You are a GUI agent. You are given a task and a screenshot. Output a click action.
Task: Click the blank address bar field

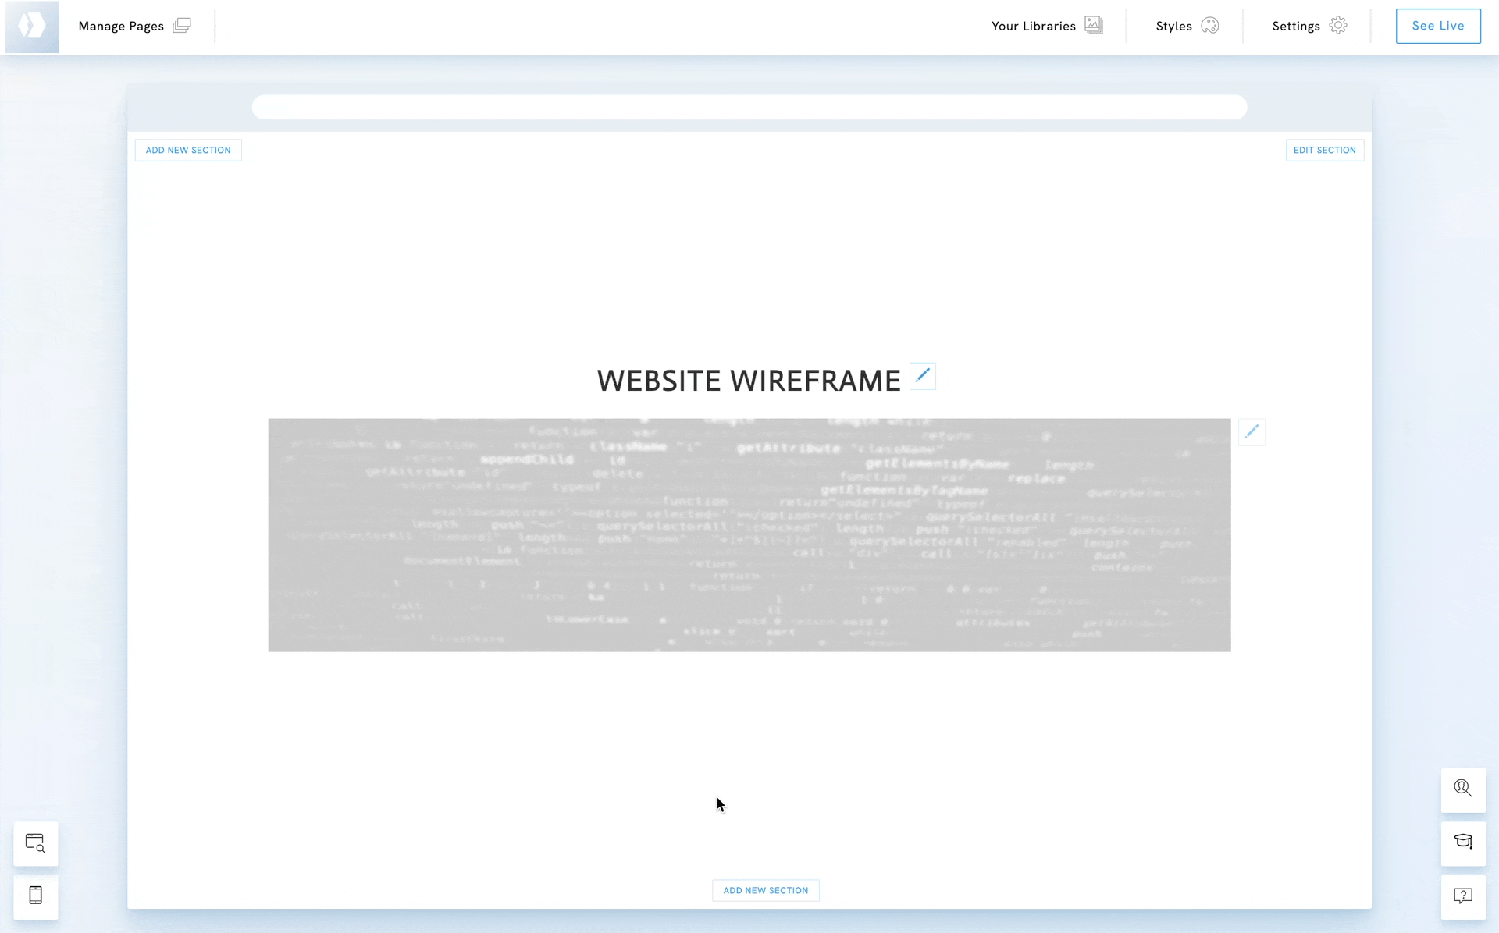click(749, 107)
